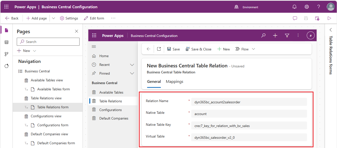The width and height of the screenshot is (337, 148).
Task: Click the Environment icon in header
Action: tap(236, 7)
